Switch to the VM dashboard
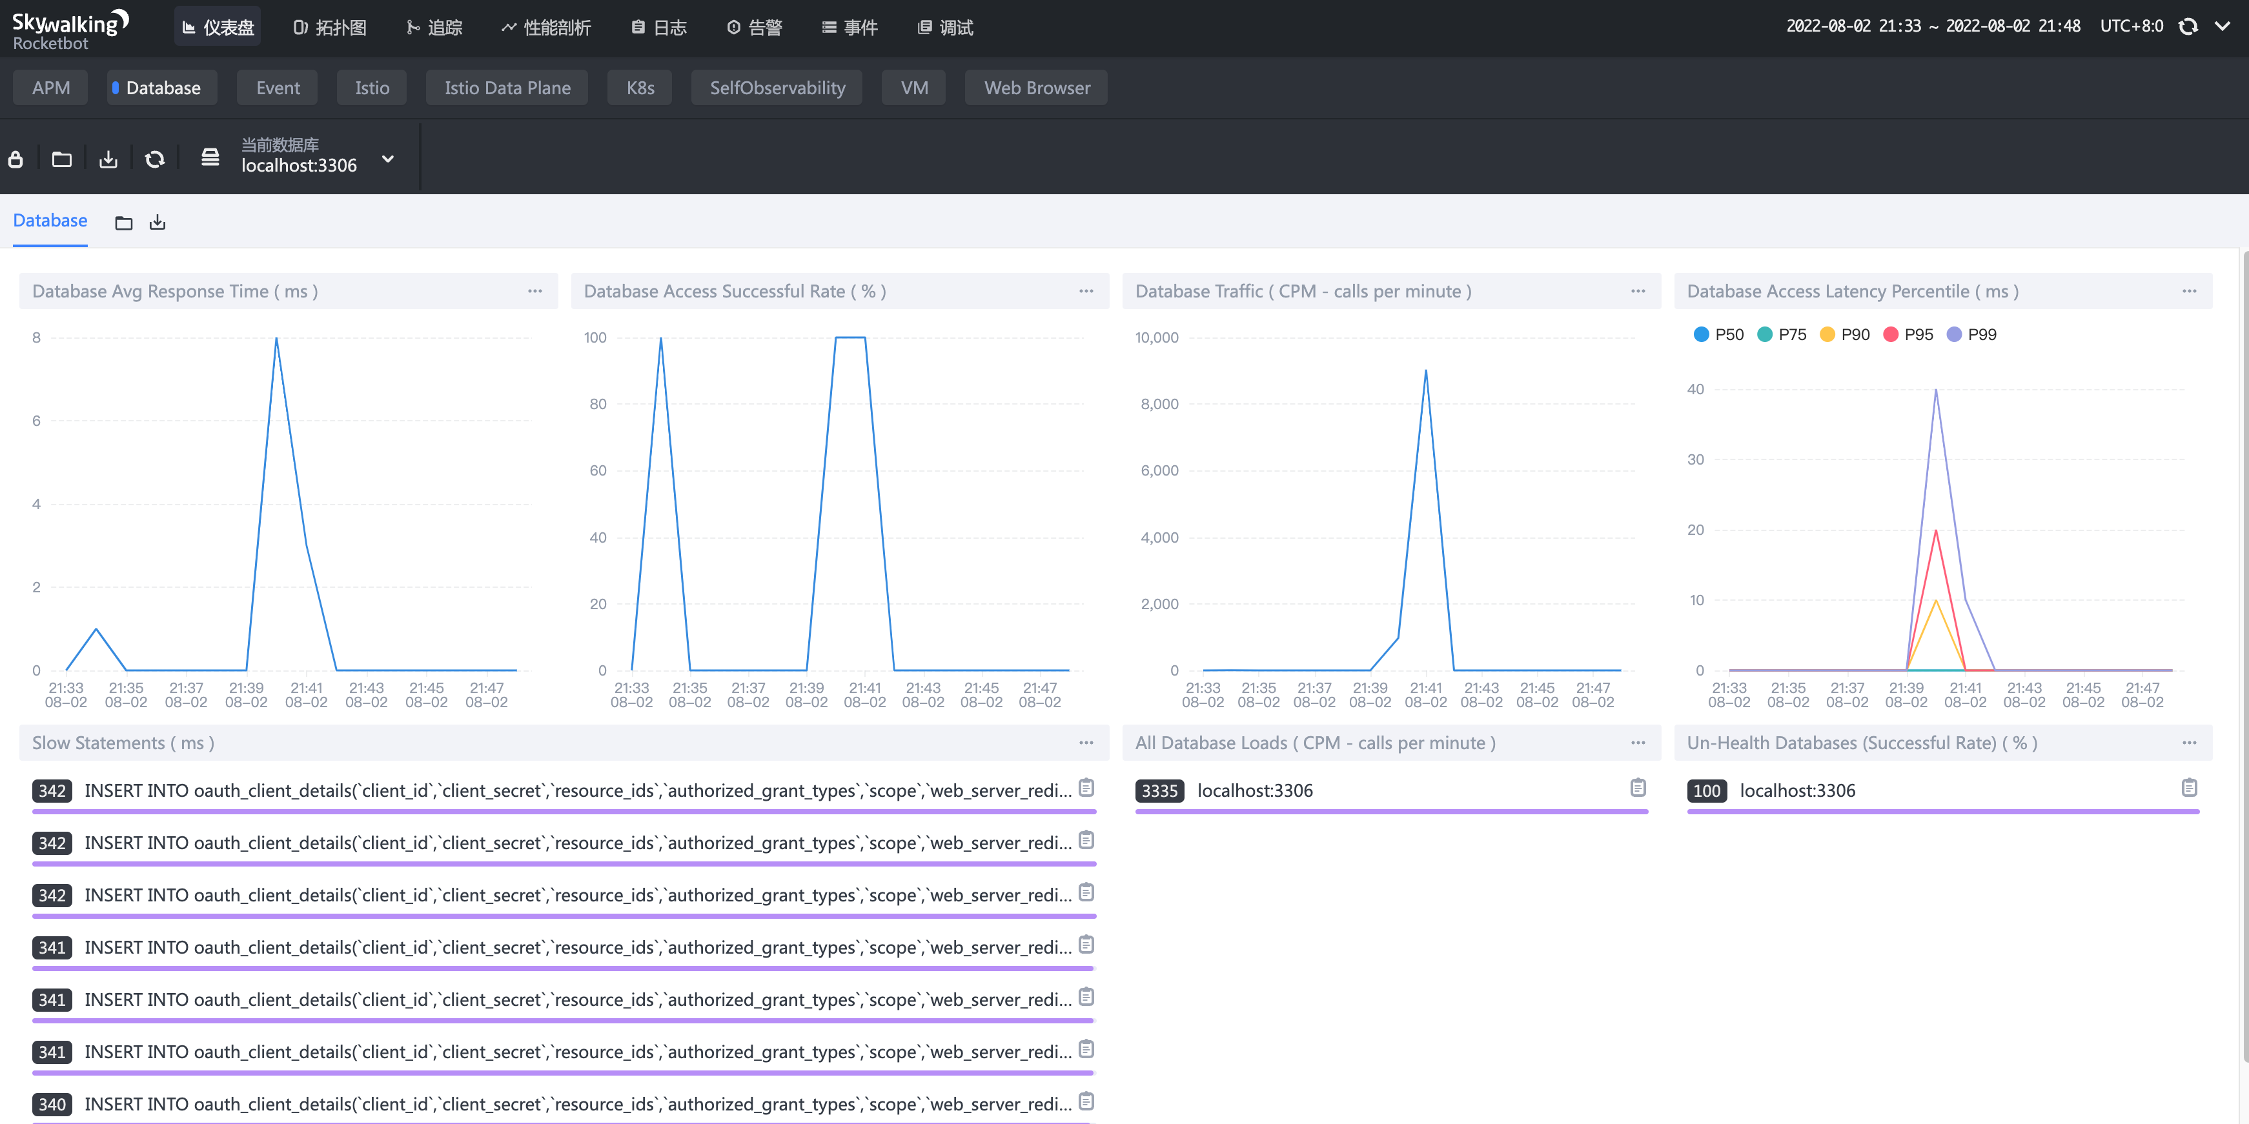The width and height of the screenshot is (2249, 1124). (914, 87)
